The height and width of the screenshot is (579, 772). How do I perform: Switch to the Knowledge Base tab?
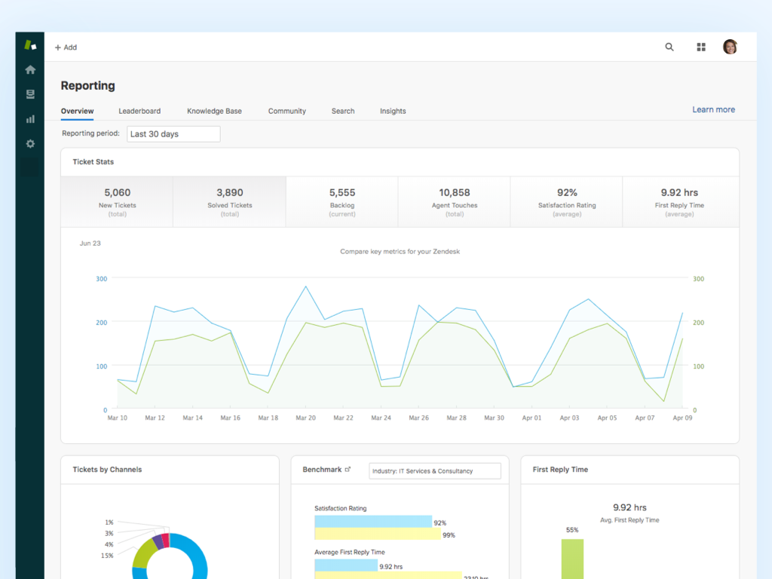click(x=214, y=111)
